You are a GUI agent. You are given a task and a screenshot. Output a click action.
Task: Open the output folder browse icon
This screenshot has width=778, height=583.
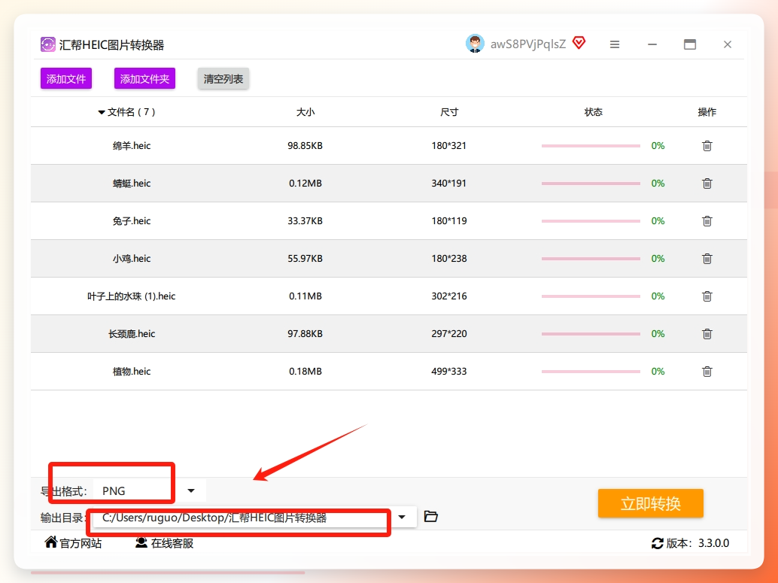pos(430,517)
